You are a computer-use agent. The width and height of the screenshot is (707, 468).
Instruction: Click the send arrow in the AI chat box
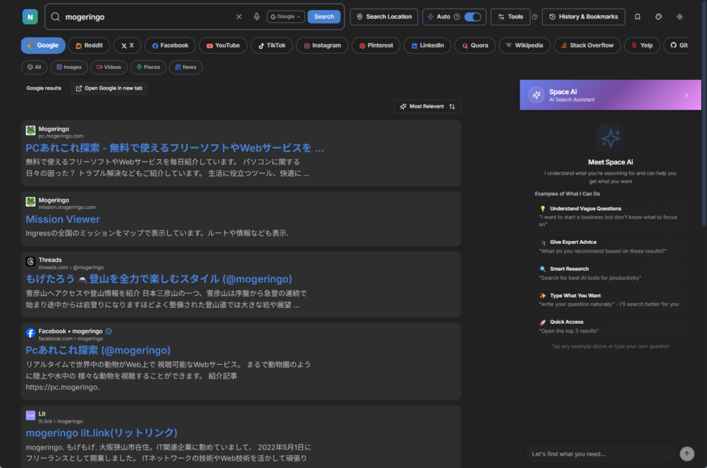click(x=686, y=454)
